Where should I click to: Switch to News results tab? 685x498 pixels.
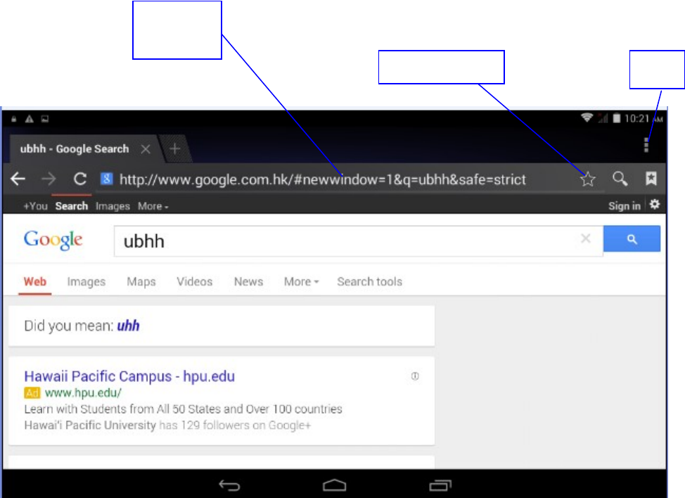pyautogui.click(x=248, y=282)
